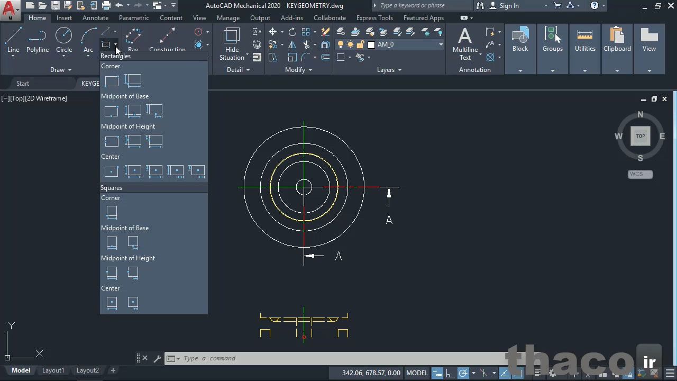Open status bar Customization menu button

[670, 373]
